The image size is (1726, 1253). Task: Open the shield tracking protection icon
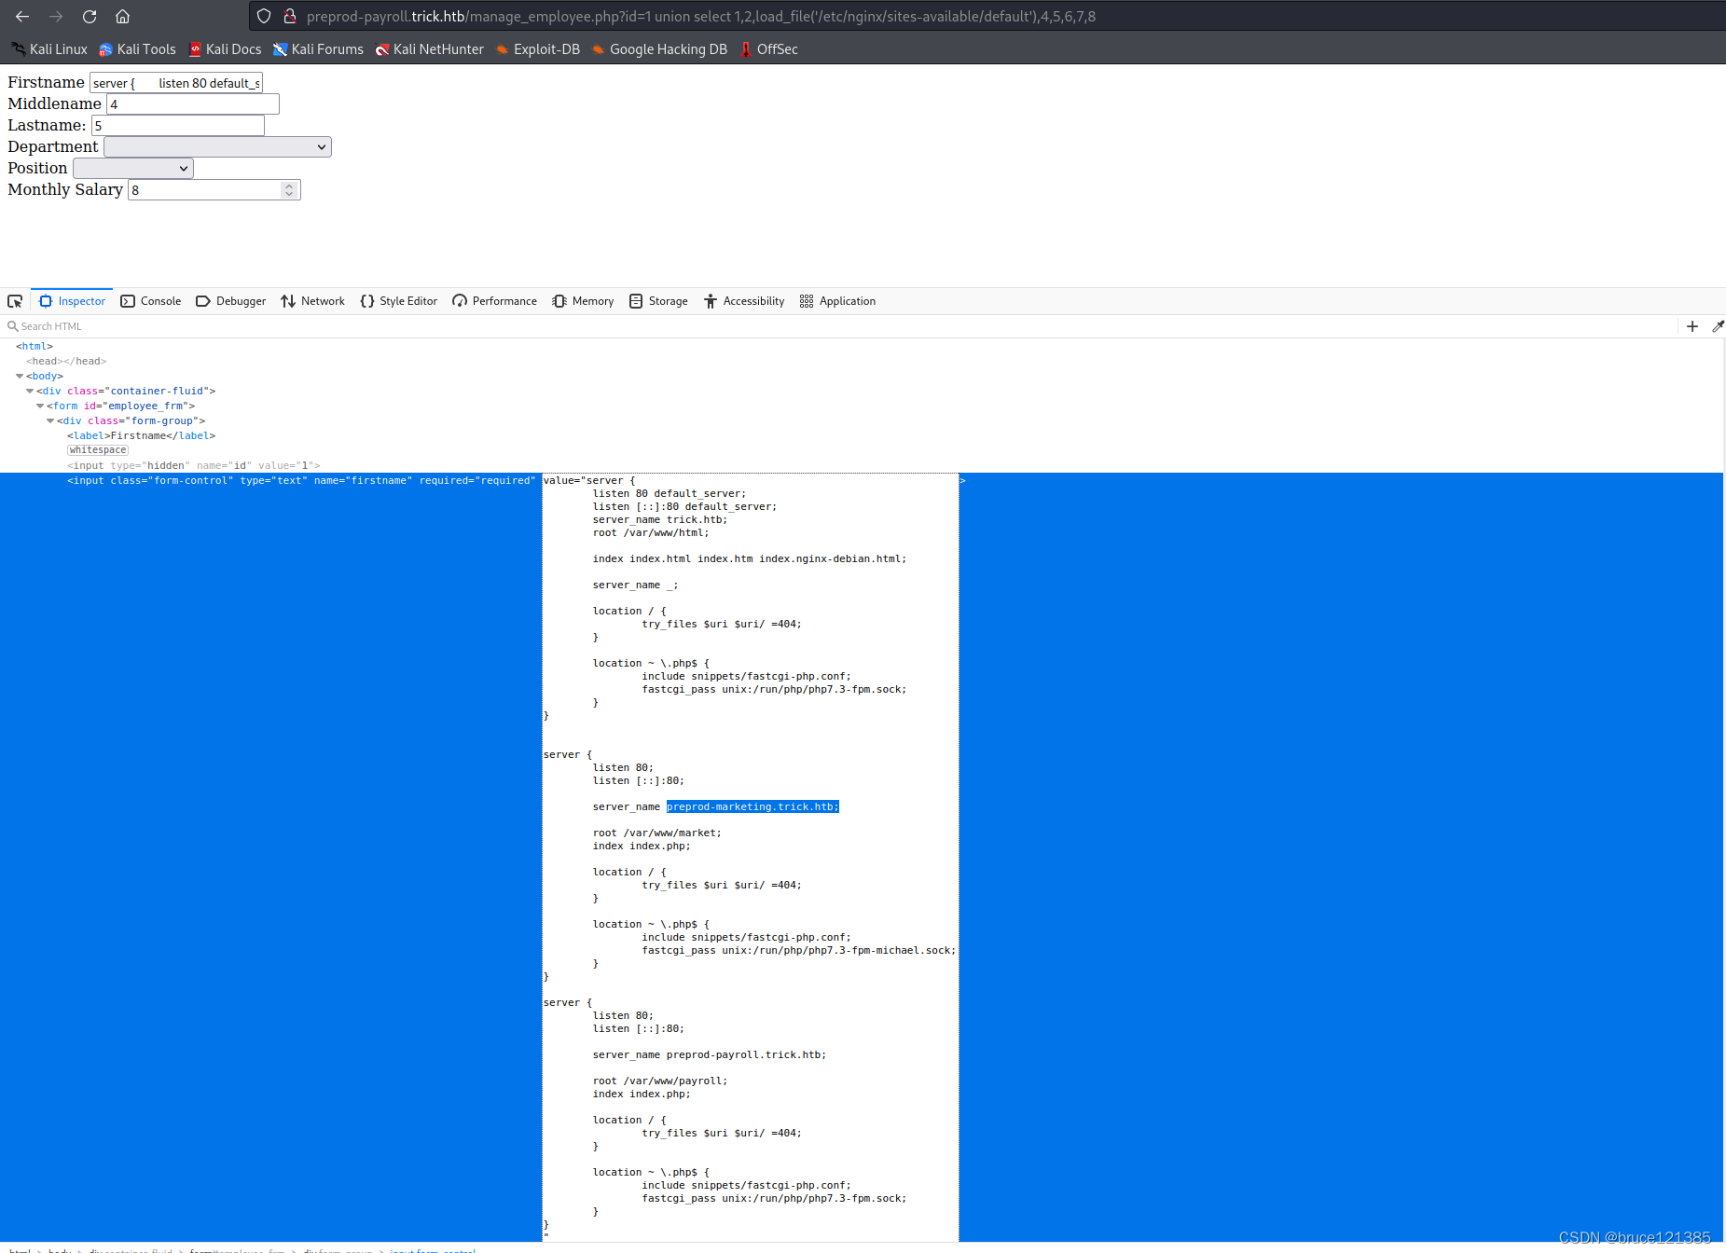pos(264,16)
